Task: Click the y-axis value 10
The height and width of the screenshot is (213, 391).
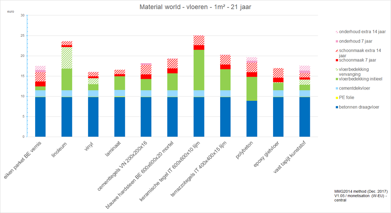Action: 22,96
